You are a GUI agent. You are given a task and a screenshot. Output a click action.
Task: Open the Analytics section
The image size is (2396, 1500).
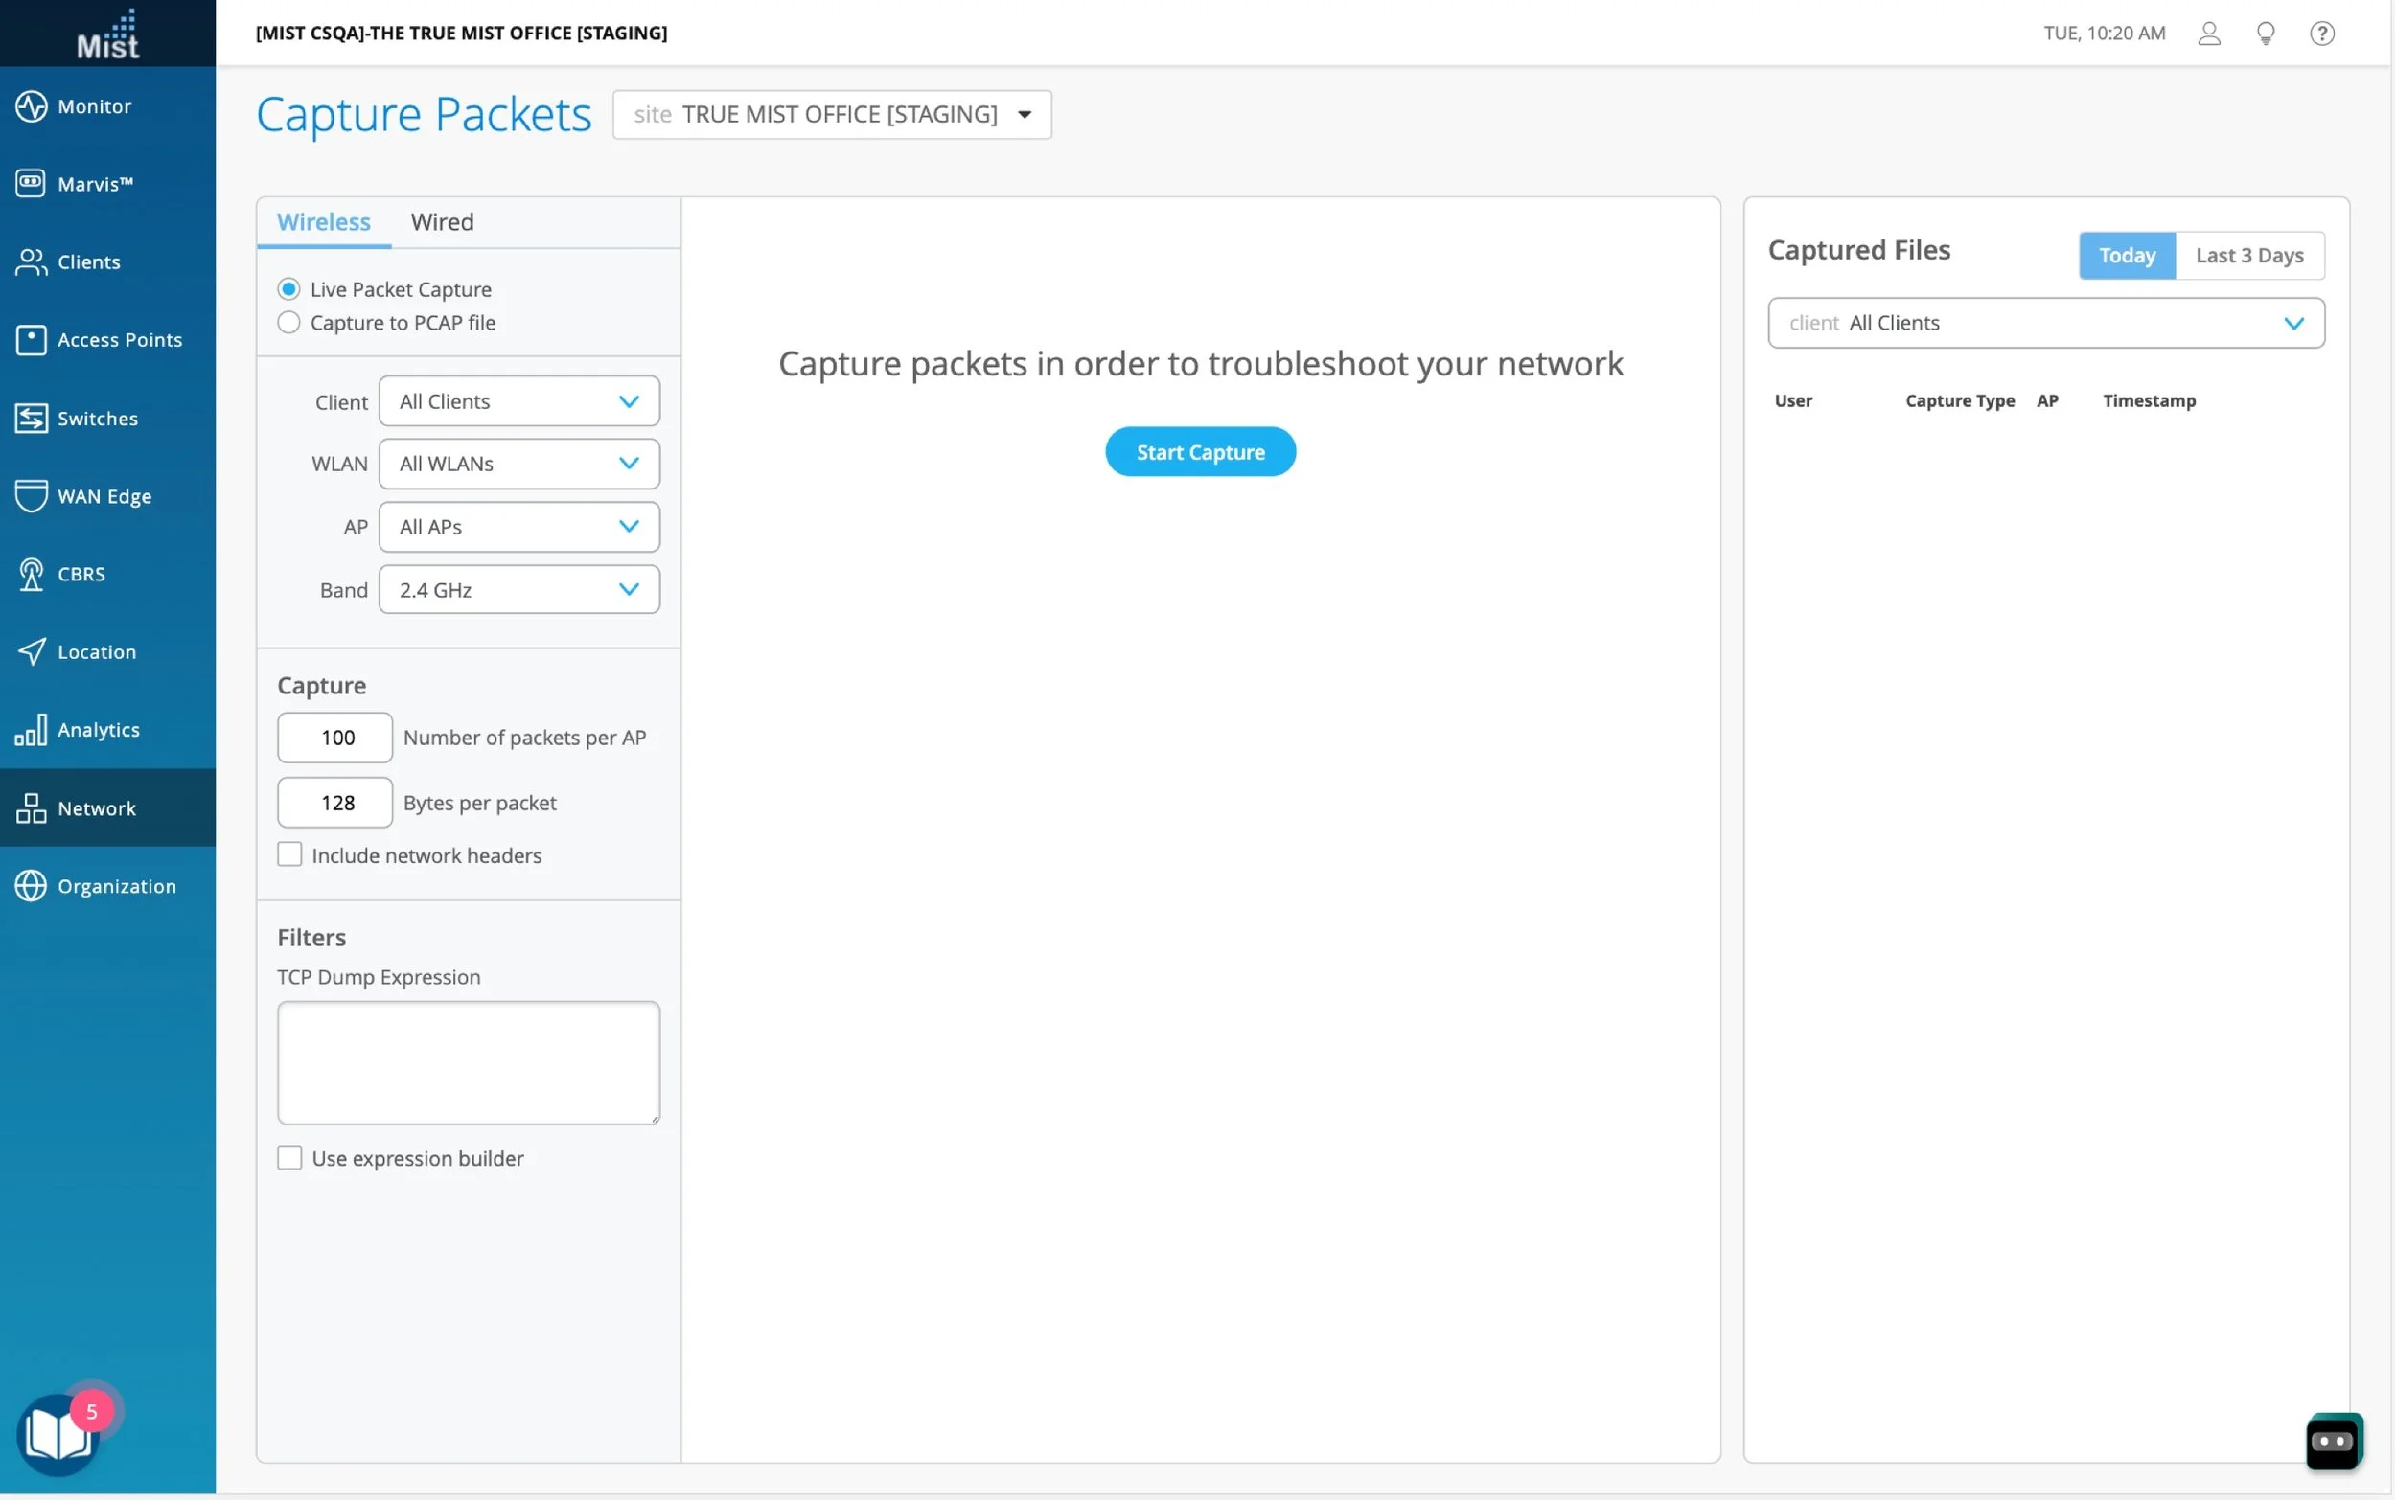click(97, 730)
